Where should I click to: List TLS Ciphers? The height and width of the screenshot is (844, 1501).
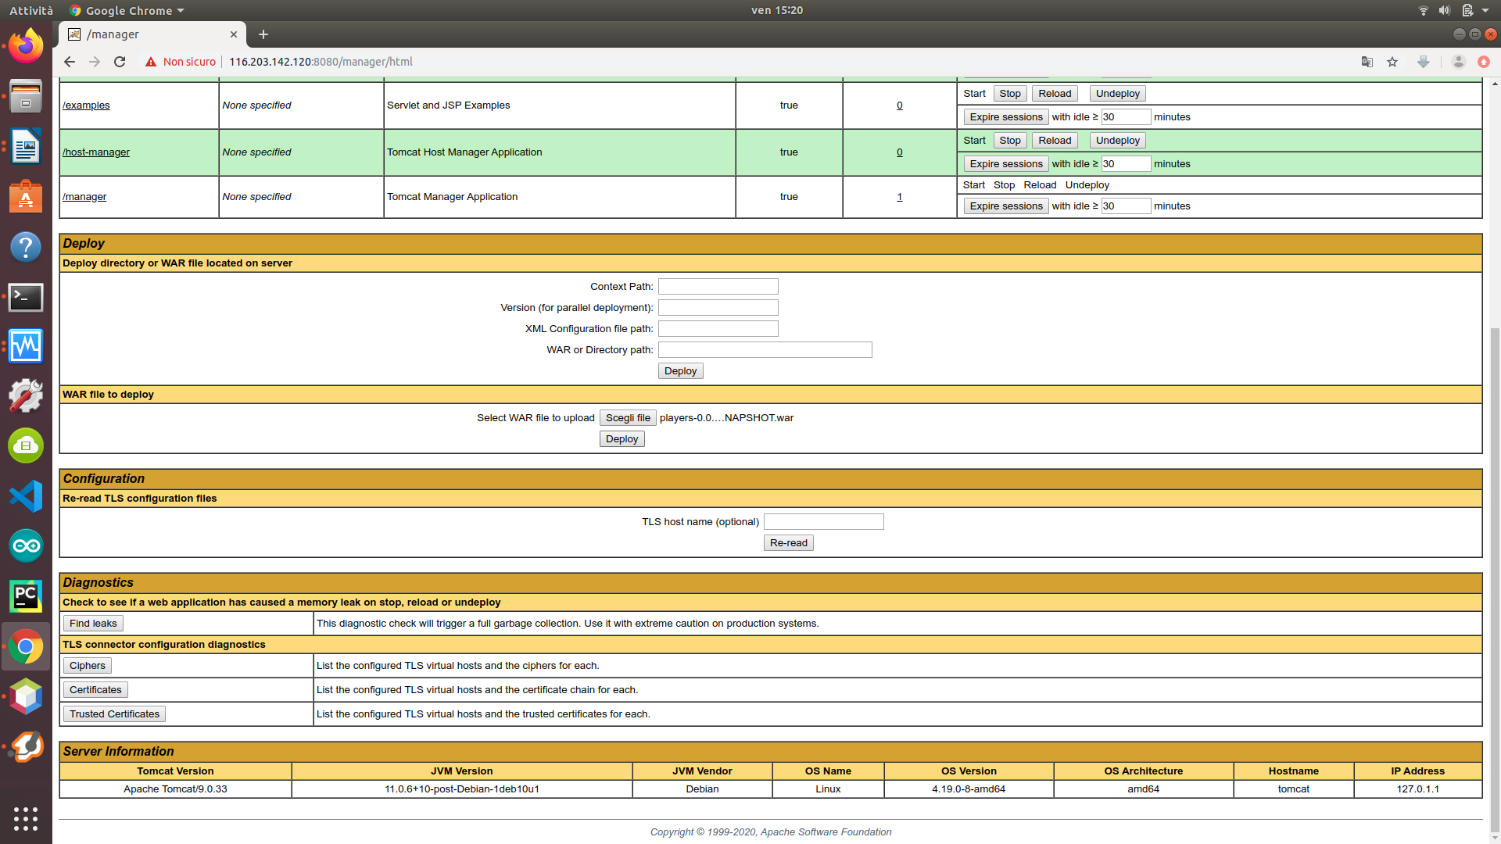click(x=88, y=666)
